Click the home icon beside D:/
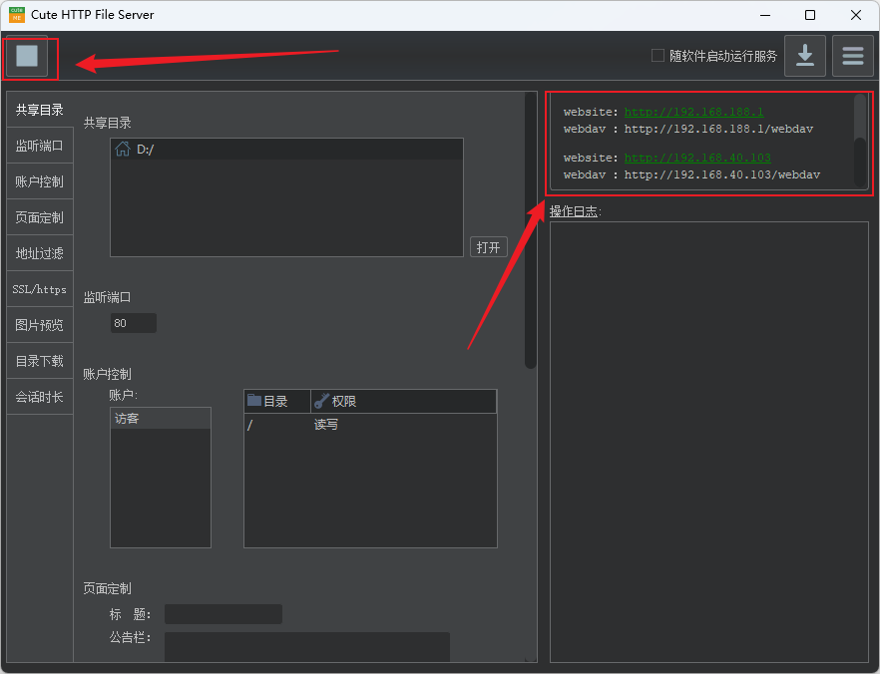 [123, 150]
